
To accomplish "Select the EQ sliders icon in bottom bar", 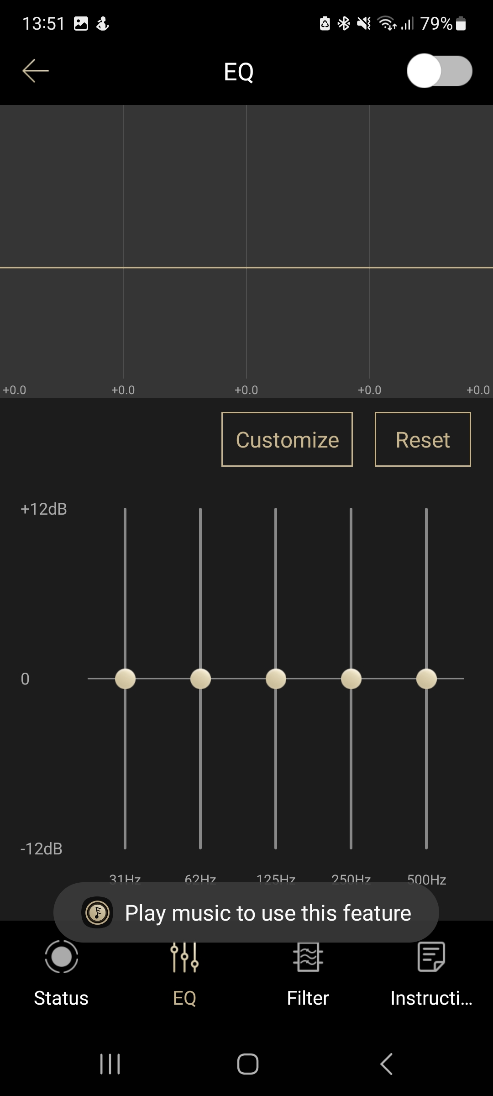I will coord(184,958).
